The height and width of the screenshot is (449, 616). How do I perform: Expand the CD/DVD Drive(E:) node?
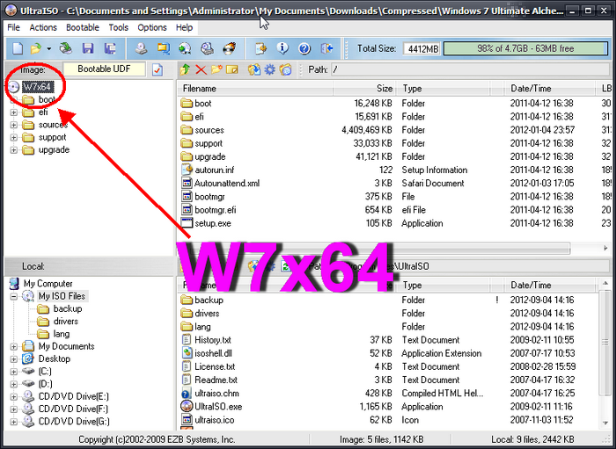click(x=14, y=397)
